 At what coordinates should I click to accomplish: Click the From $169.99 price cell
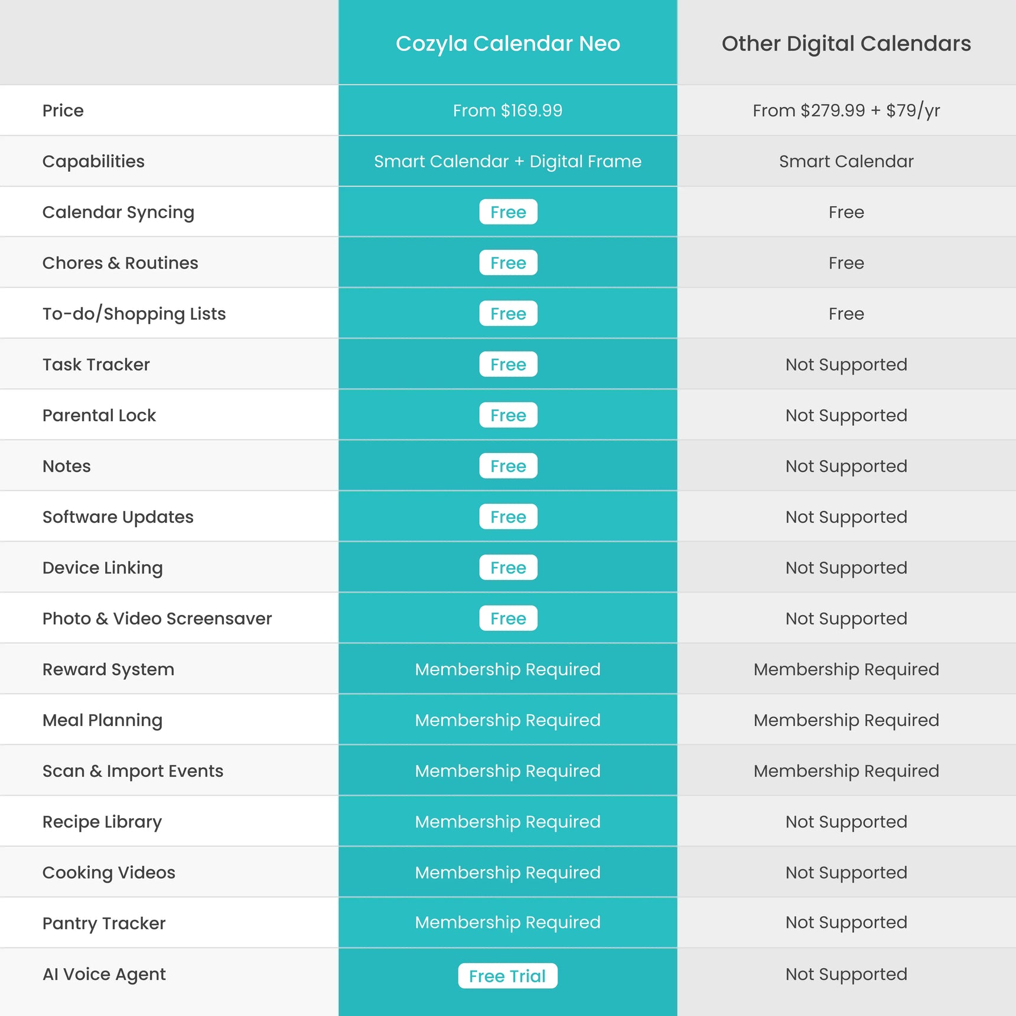[508, 110]
